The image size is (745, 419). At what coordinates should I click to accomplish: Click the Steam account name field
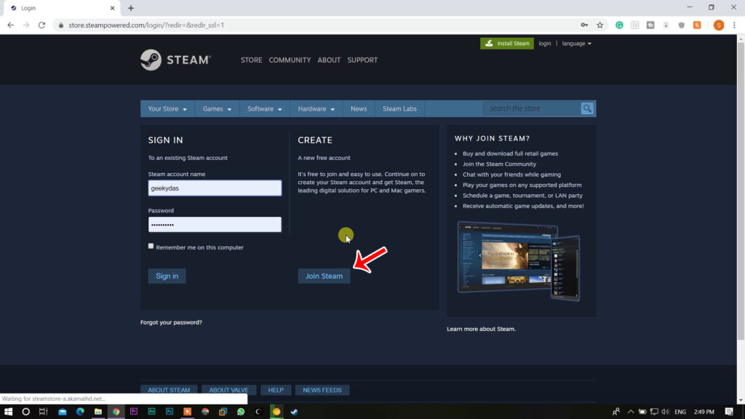click(x=215, y=188)
